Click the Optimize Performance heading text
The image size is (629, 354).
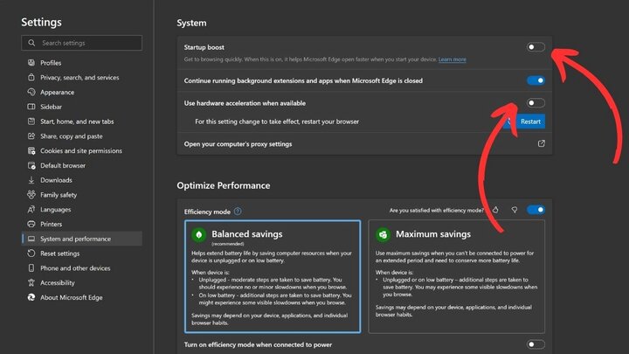tap(224, 186)
